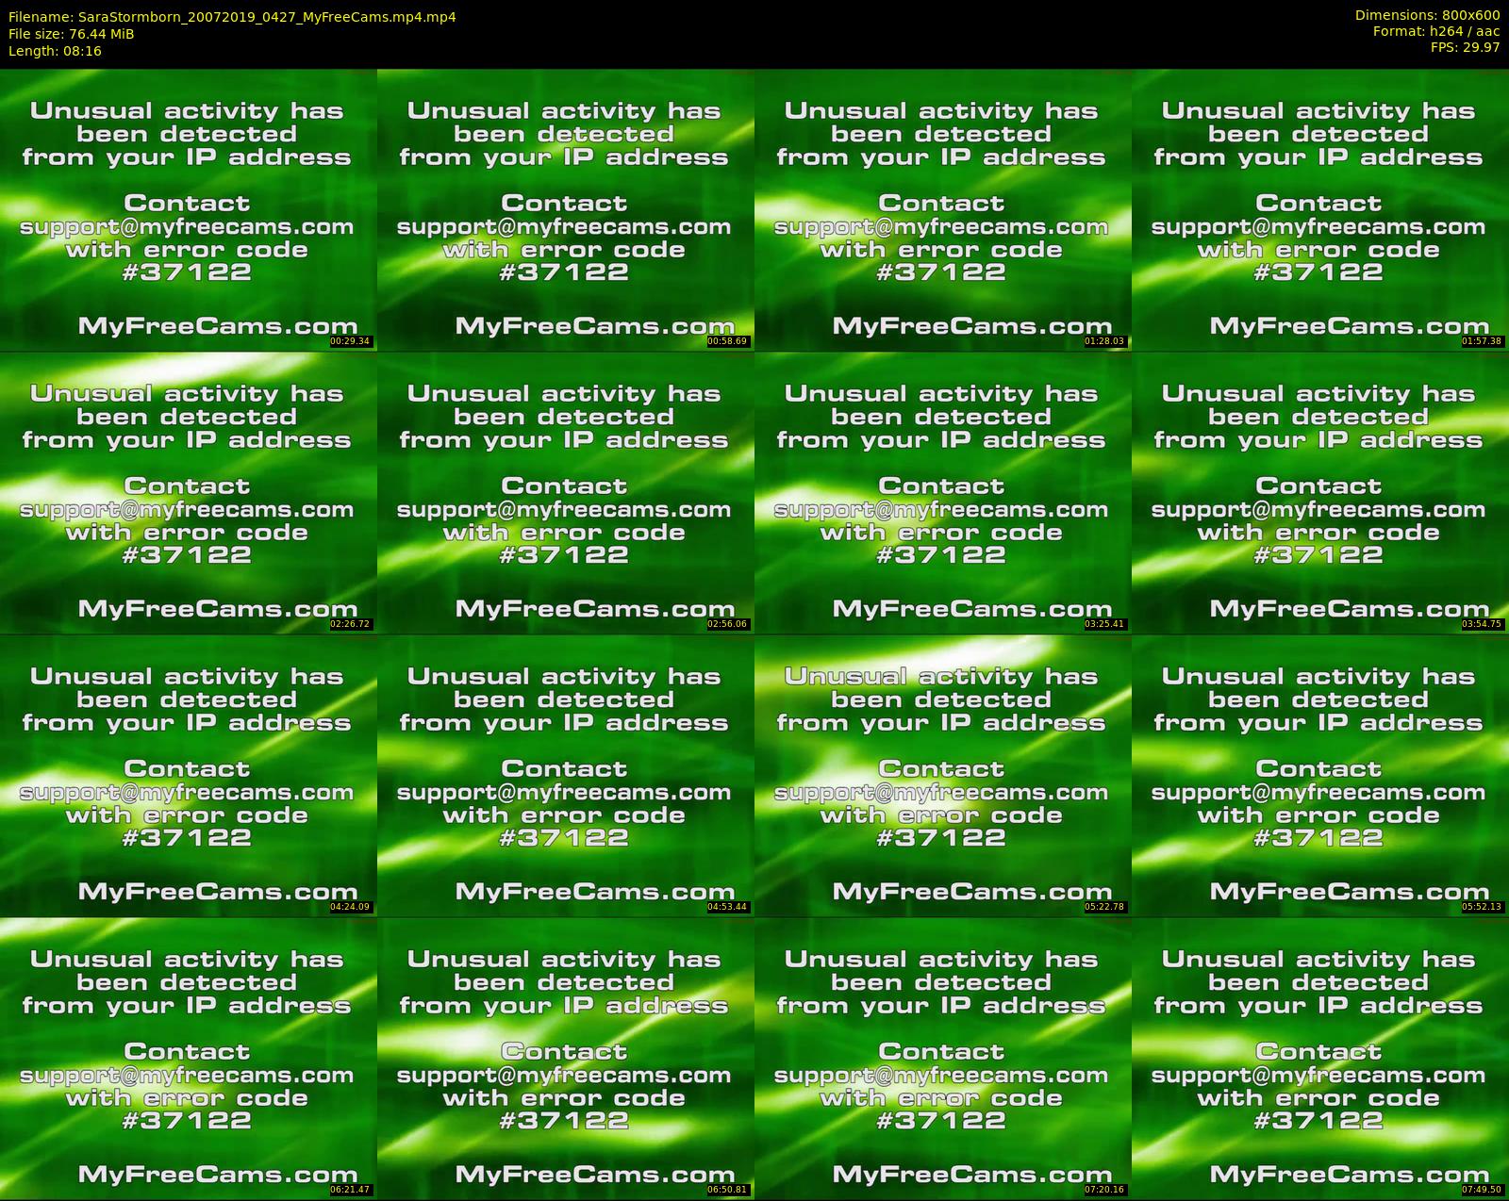Select the video frame thumbnail stamped 00:29.34
The image size is (1509, 1201).
pyautogui.click(x=189, y=209)
